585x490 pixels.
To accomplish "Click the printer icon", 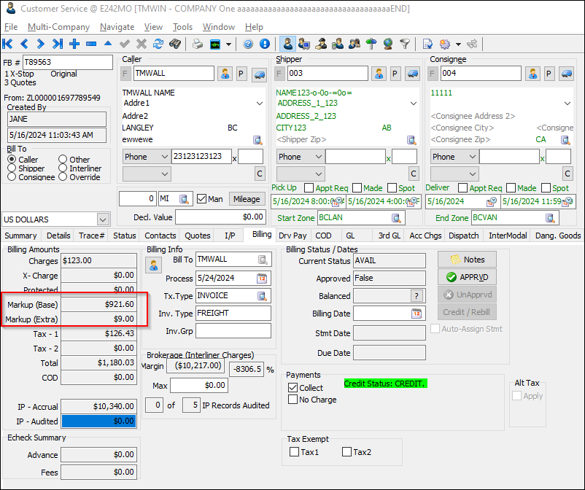I will tap(198, 44).
